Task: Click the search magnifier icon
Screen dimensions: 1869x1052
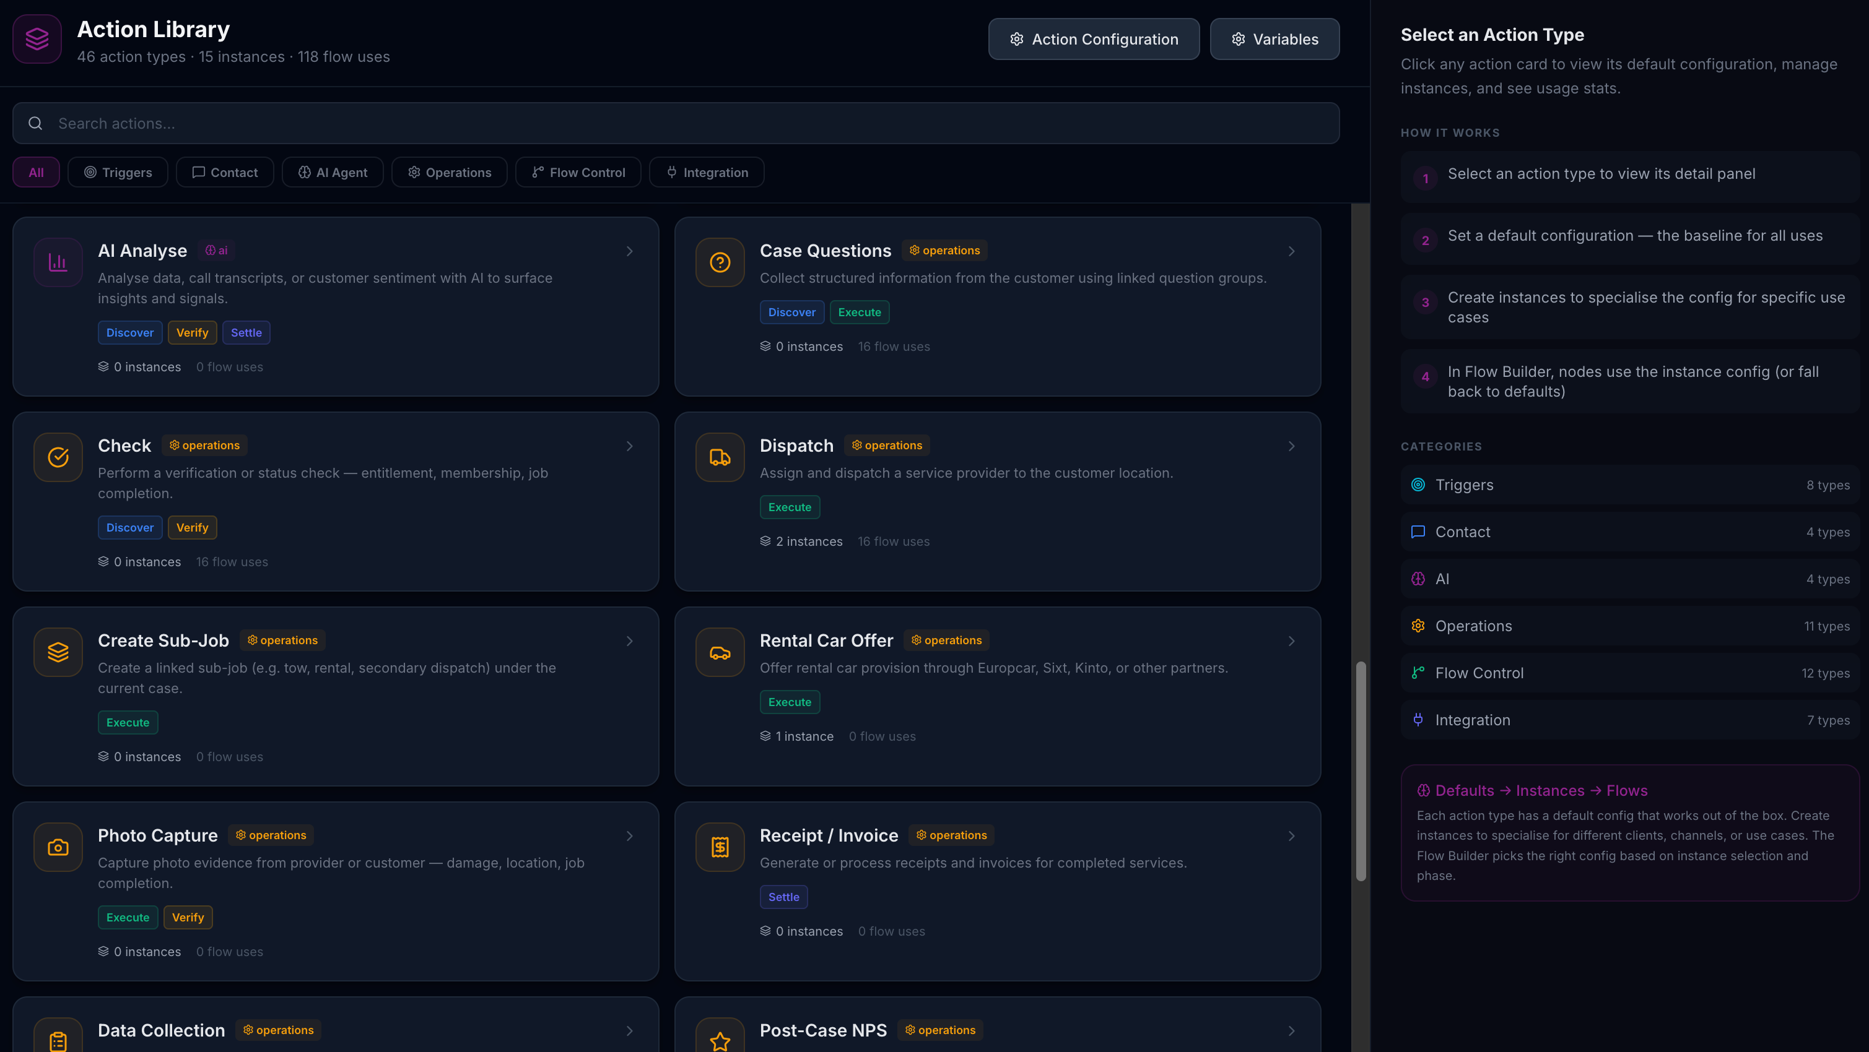Action: pos(35,123)
